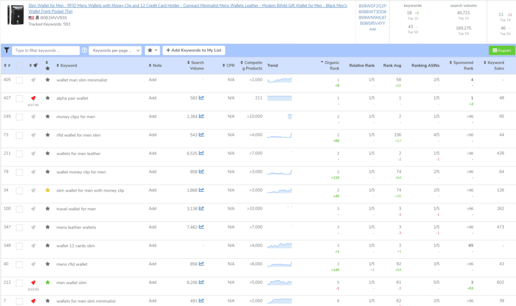
Task: Click the filter funnel icon
Action: click(7, 50)
